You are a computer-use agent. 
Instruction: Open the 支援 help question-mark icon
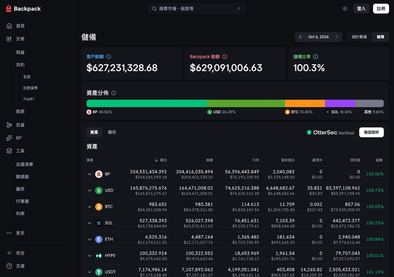pyautogui.click(x=9, y=266)
